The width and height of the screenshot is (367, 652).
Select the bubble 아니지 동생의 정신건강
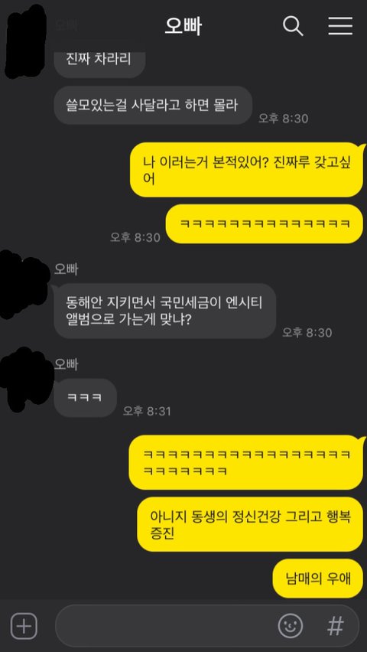(251, 524)
